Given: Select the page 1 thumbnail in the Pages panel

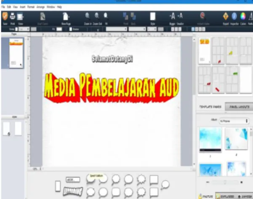Looking at the screenshot, I should click(x=16, y=53).
